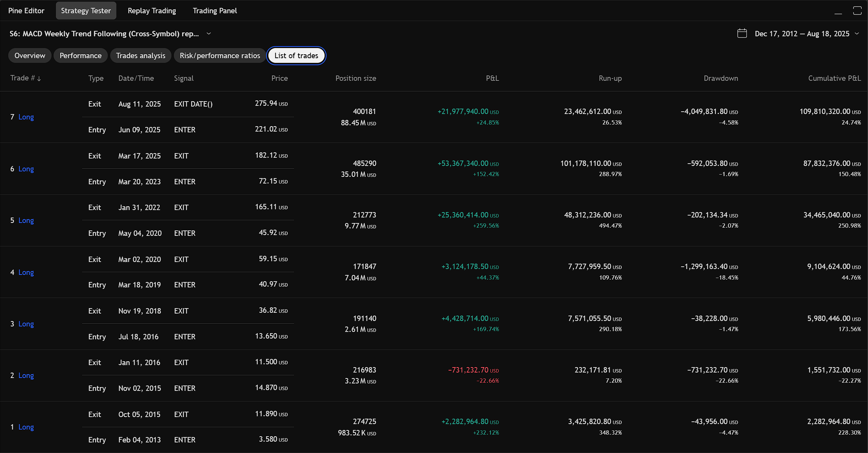Open the Replay Trading tab

(x=152, y=11)
